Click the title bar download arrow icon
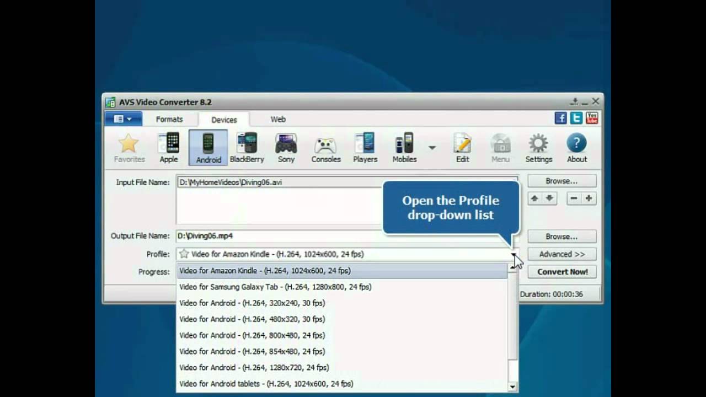Viewport: 706px width, 397px height. tap(574, 101)
